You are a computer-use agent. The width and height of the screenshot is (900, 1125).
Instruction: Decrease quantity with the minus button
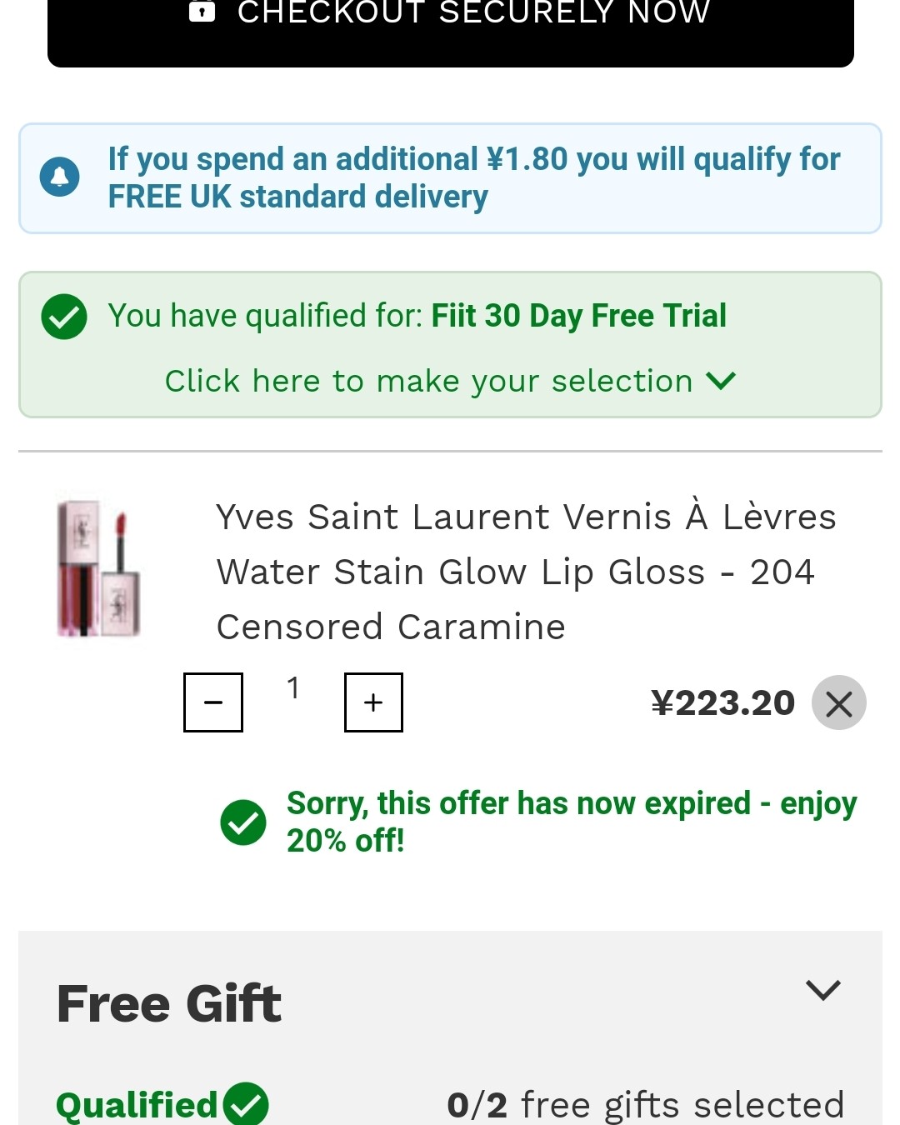pos(213,702)
